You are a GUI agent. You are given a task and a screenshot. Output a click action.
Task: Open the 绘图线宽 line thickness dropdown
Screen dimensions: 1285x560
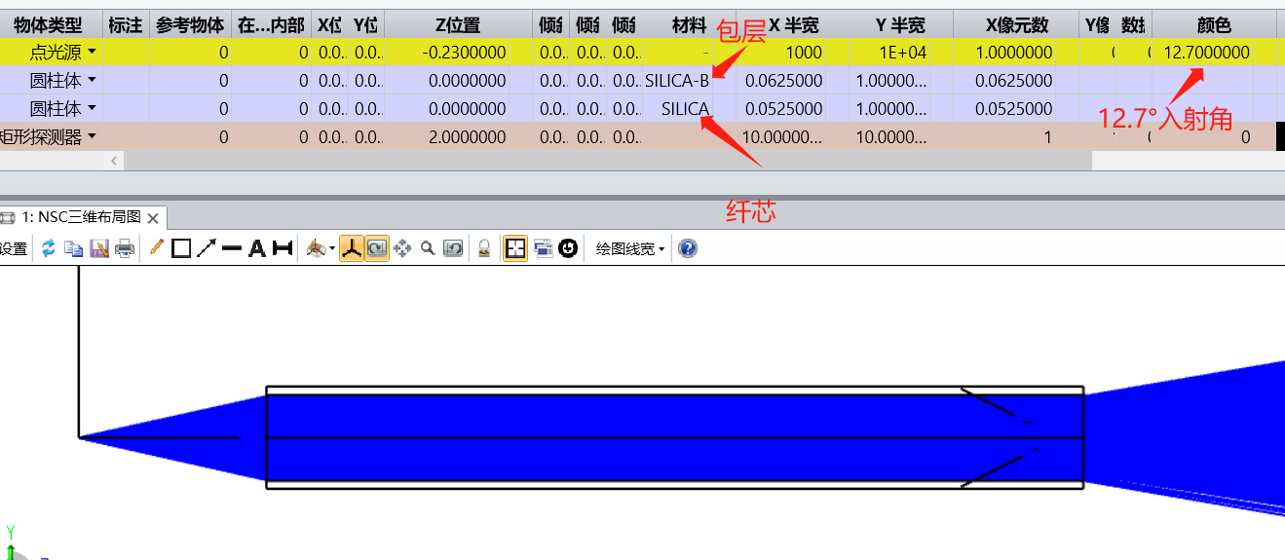click(x=630, y=248)
